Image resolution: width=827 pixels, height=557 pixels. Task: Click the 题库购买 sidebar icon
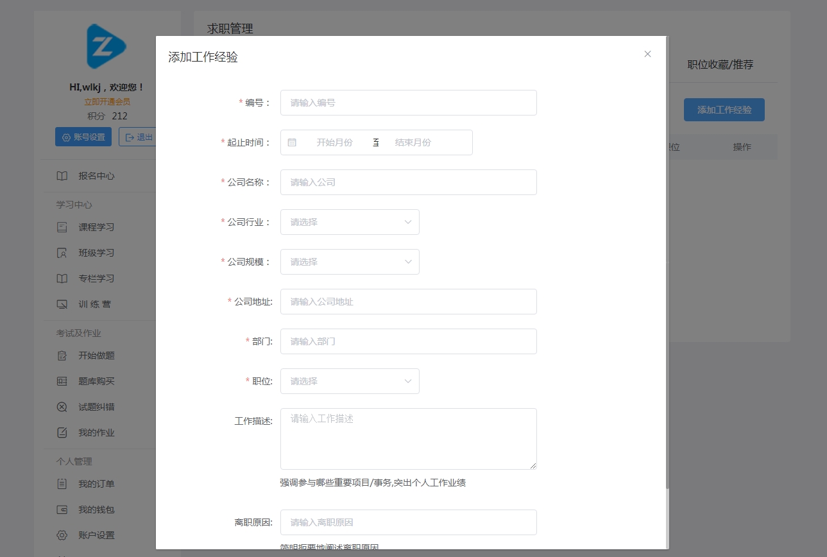click(x=62, y=381)
